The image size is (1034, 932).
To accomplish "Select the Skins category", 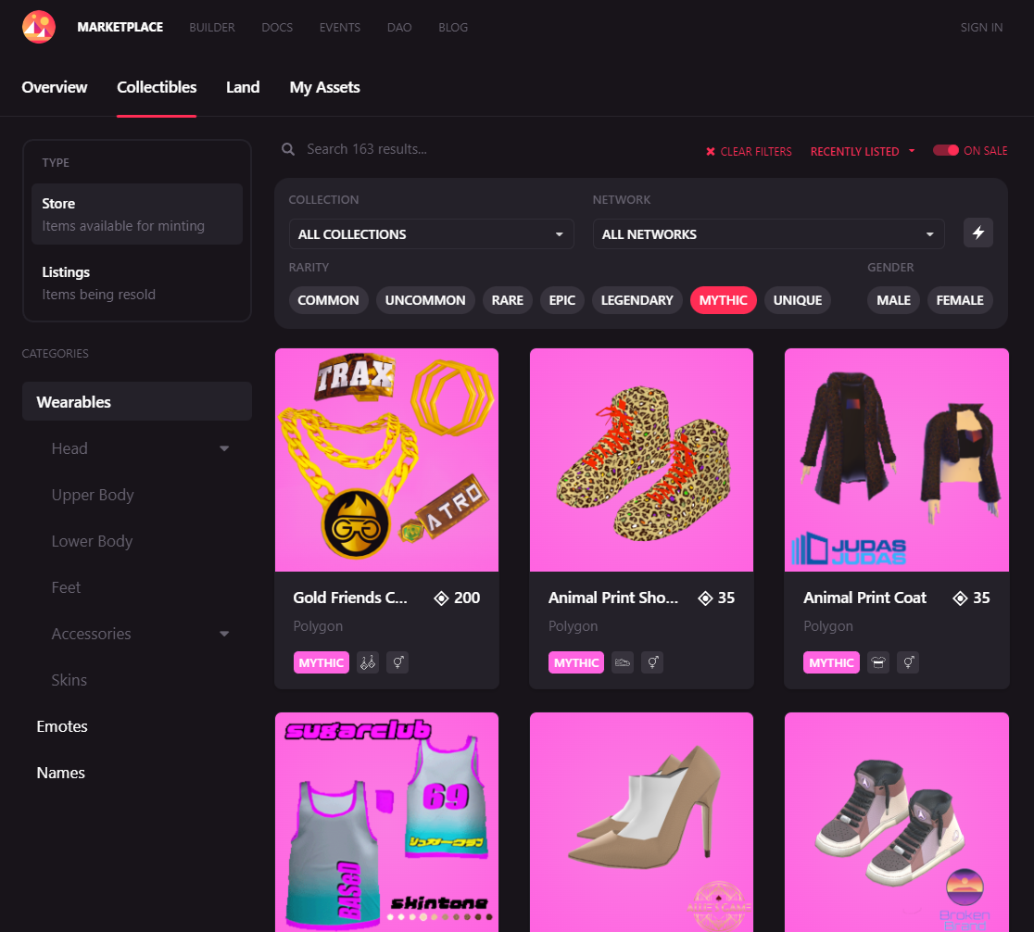I will click(69, 680).
